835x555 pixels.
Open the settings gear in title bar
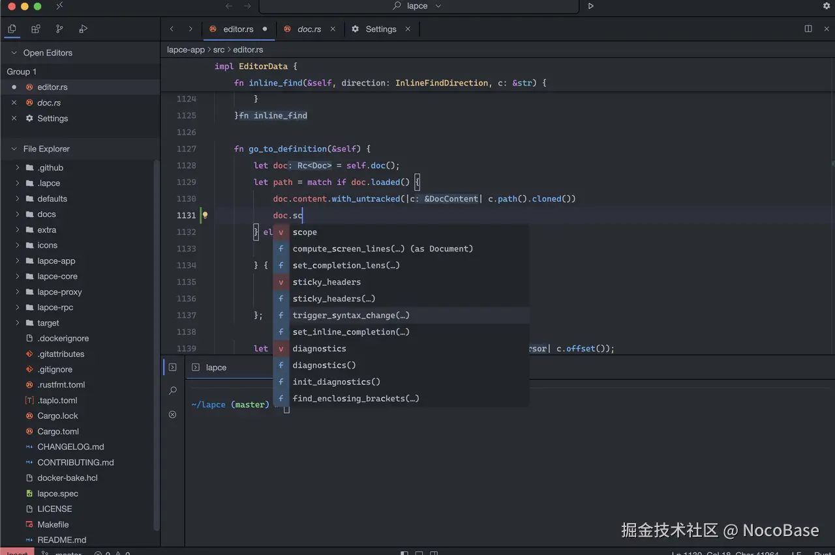[827, 6]
